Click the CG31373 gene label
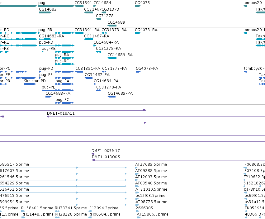This screenshot has height=219, width=265. coord(110,9)
